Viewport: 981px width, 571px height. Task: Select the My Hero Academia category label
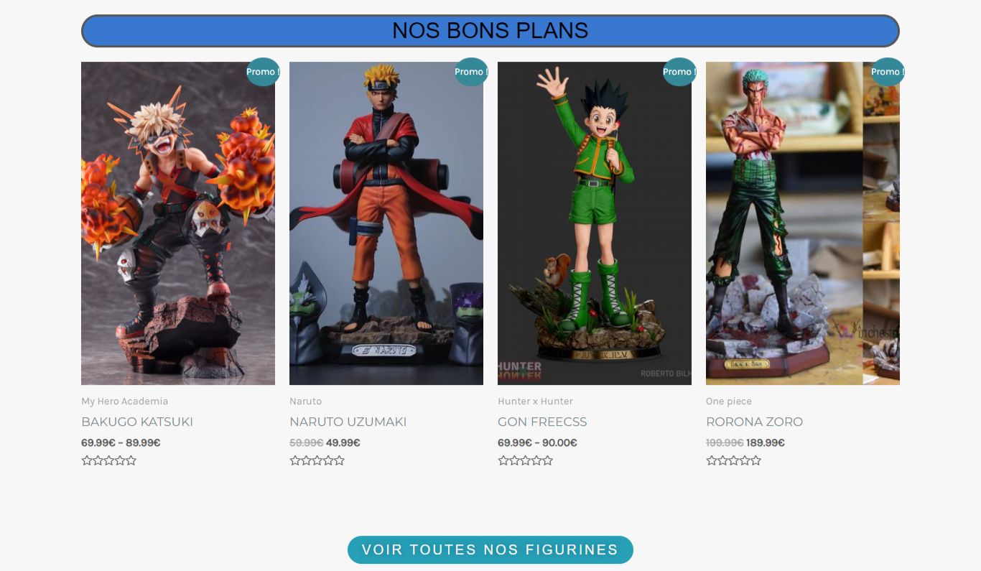[125, 401]
